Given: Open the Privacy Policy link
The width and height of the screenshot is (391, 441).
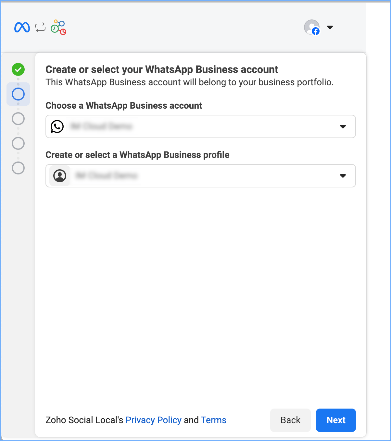Looking at the screenshot, I should [x=153, y=420].
